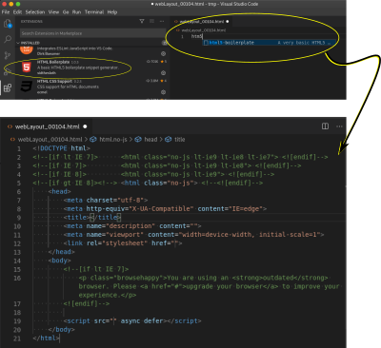Select the Extensions view icon
The height and width of the screenshot is (348, 381).
[8, 87]
